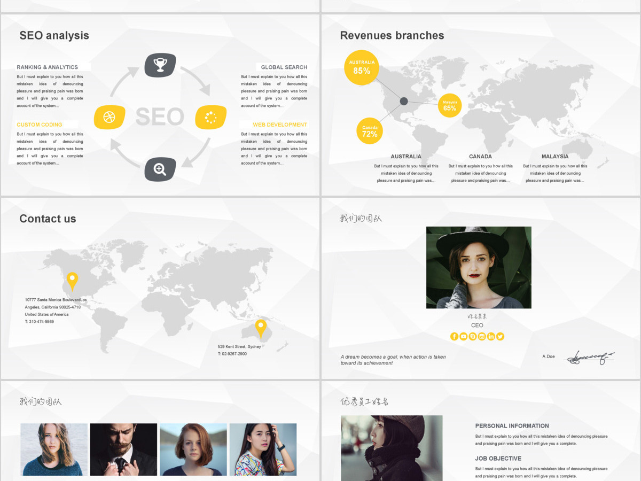This screenshot has height=481, width=641.
Task: Click the Malaysia 65% yellow circle
Action: coord(450,106)
